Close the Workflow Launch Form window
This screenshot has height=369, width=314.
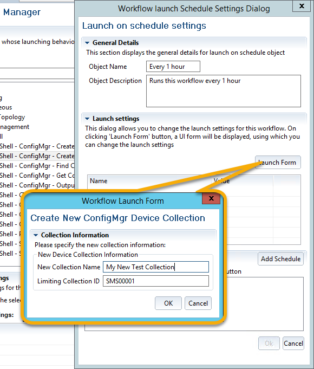coord(211,198)
